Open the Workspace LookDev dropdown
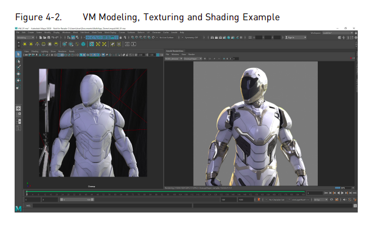 point(337,33)
